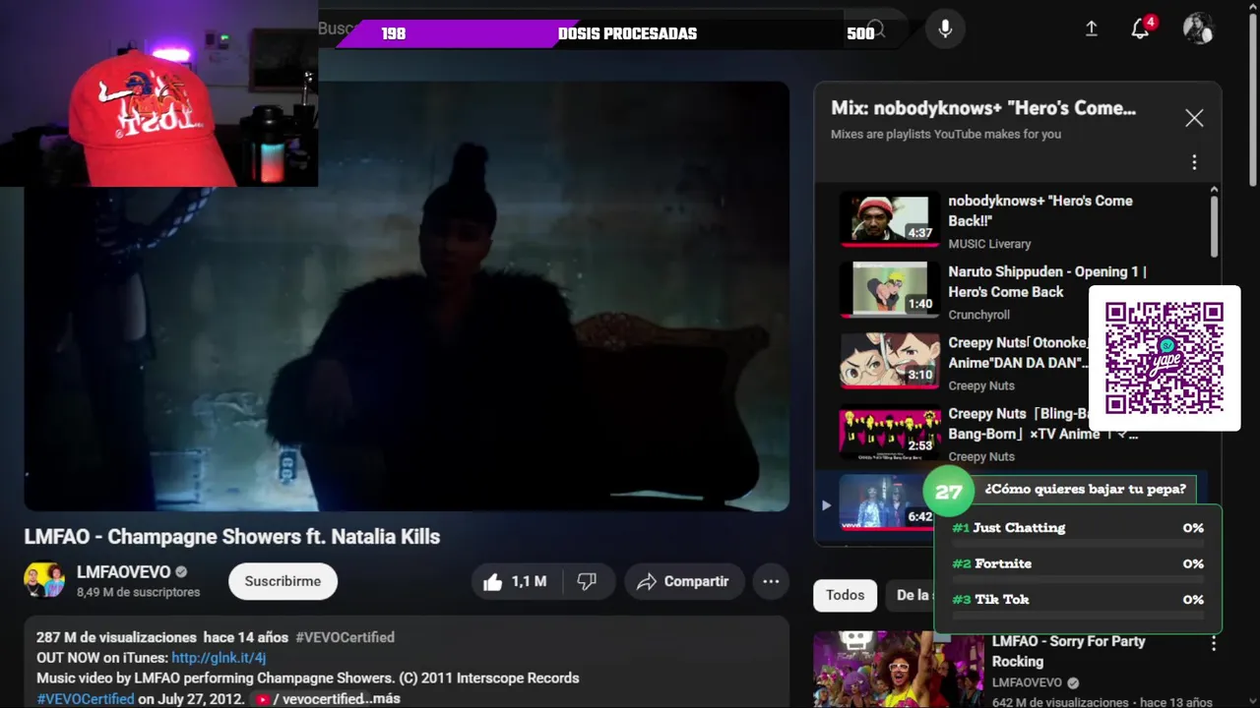Click channel name Crunchyroll
1260x708 pixels.
(978, 315)
